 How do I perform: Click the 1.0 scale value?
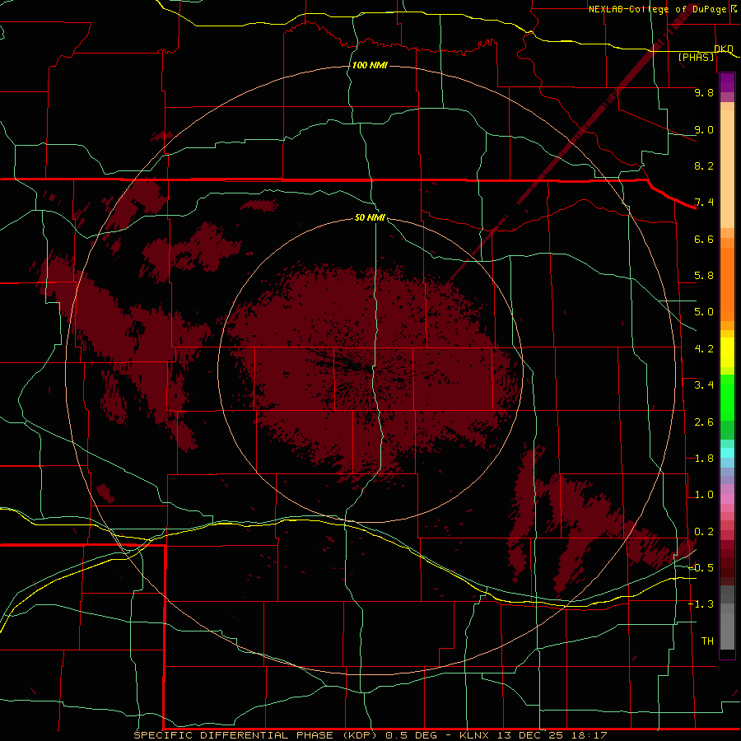click(x=704, y=495)
